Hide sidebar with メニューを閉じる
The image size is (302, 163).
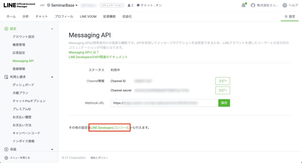(x=17, y=158)
